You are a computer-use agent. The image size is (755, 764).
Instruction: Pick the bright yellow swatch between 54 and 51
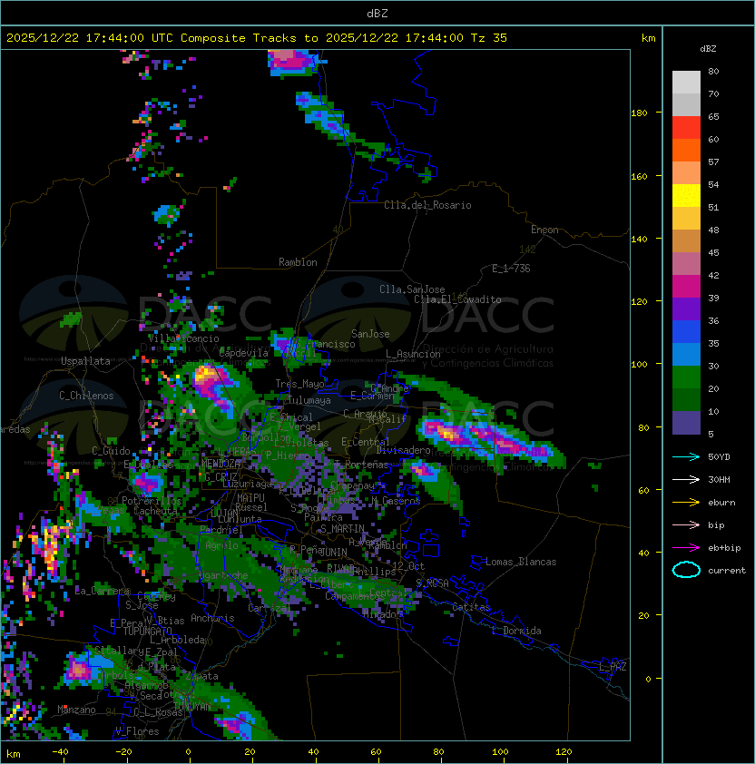(x=686, y=195)
